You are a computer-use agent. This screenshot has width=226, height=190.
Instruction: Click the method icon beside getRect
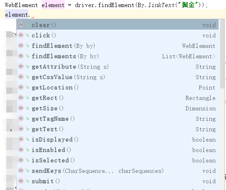coord(21,97)
